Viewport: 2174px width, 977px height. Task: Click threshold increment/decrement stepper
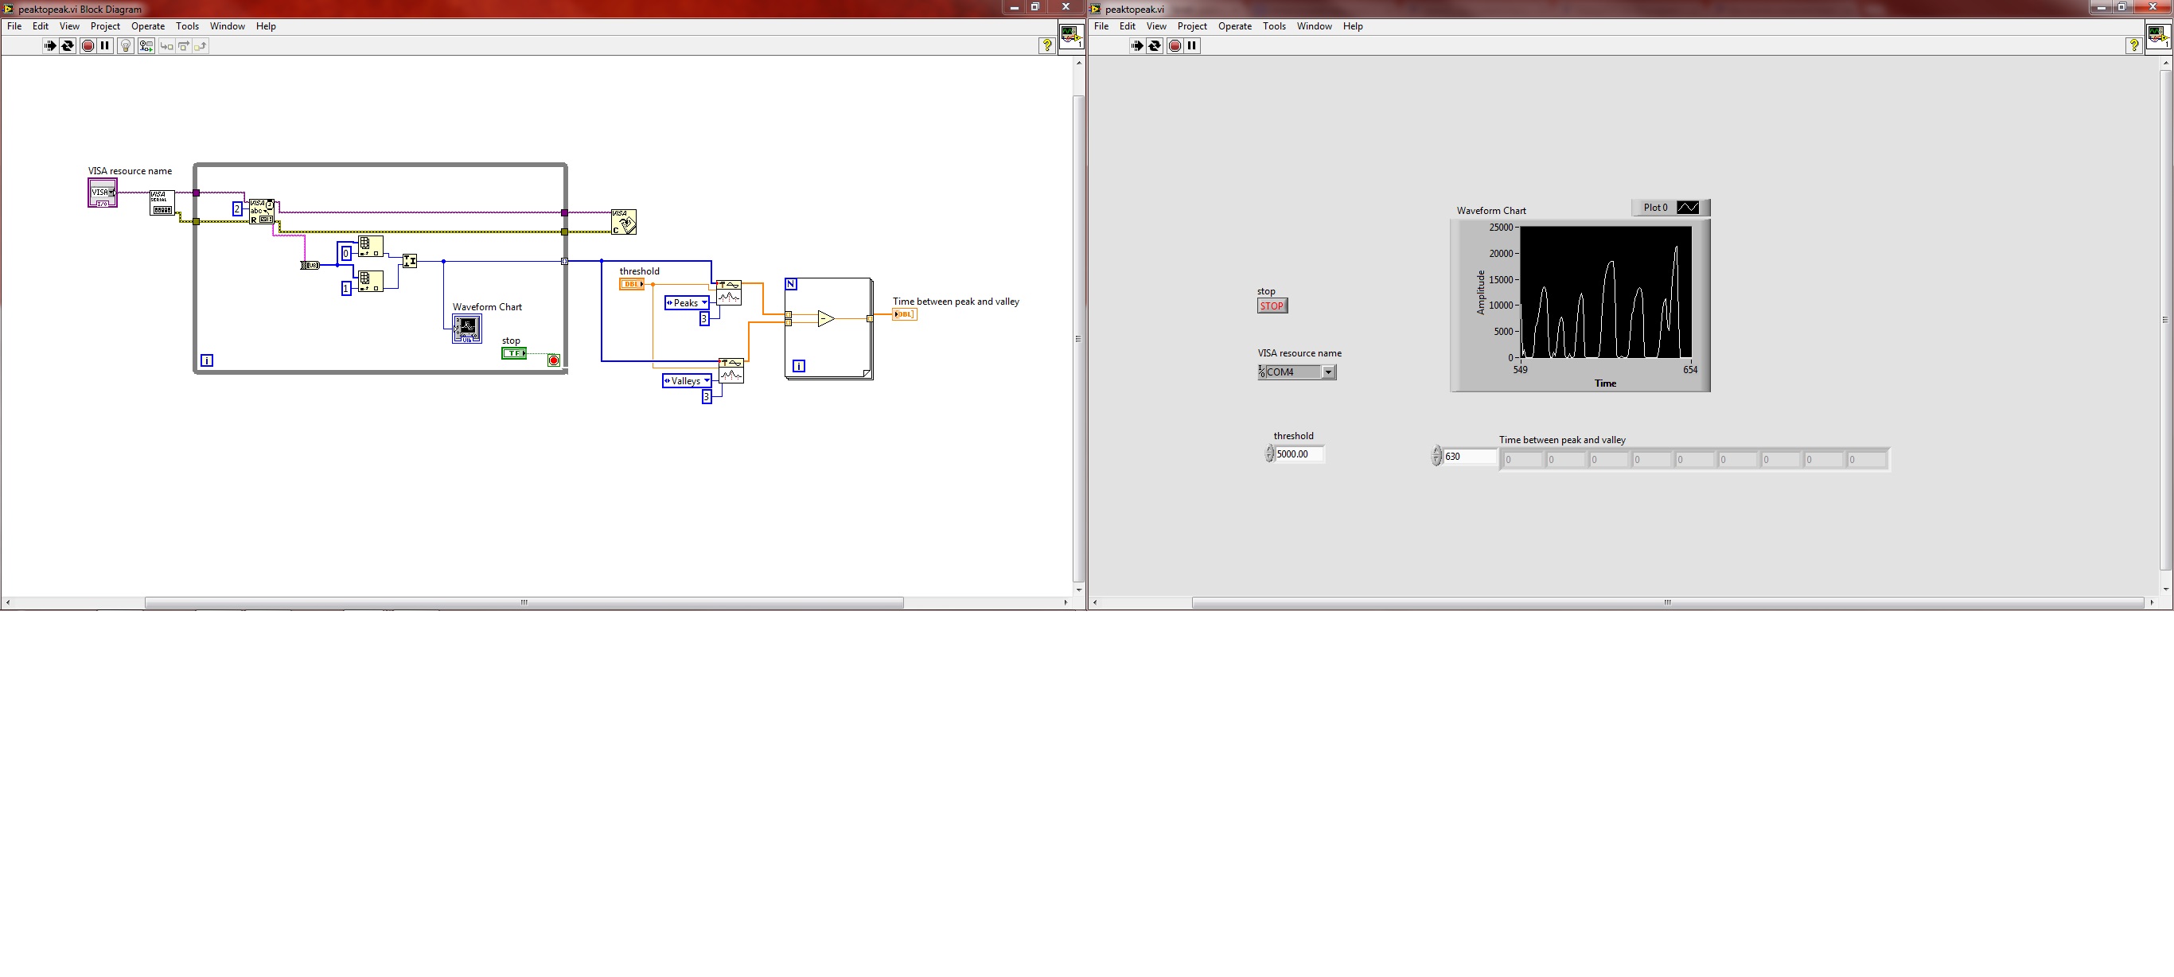(1269, 454)
